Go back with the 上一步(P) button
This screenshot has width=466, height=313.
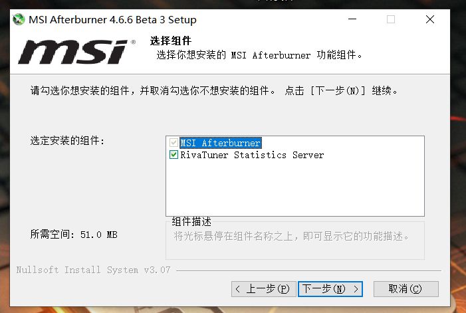(262, 289)
